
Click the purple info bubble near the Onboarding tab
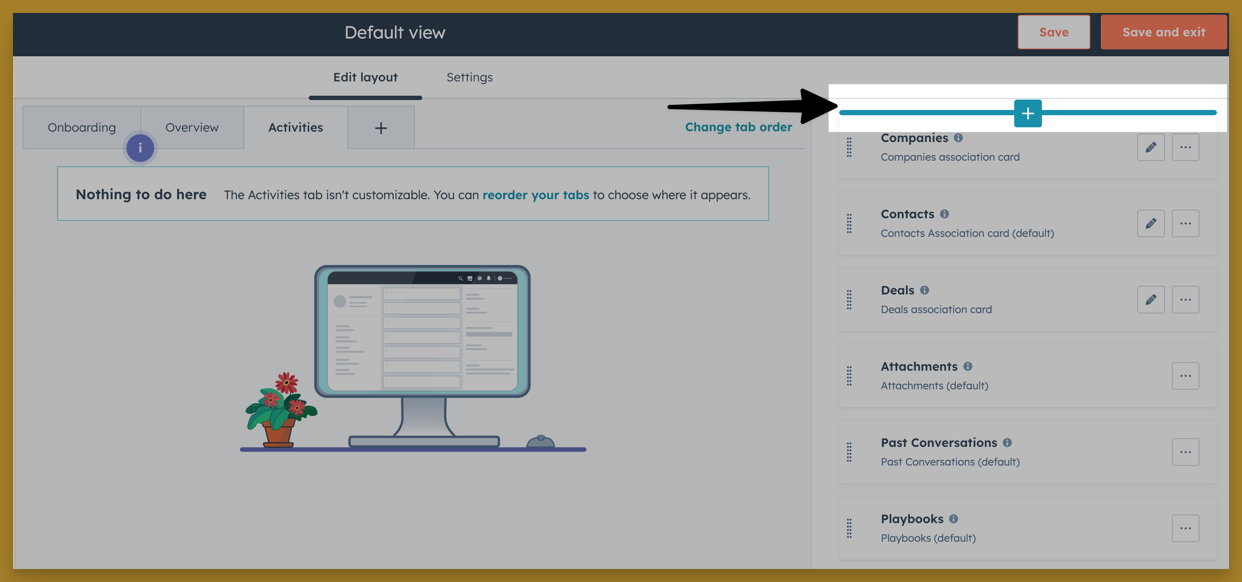click(140, 148)
